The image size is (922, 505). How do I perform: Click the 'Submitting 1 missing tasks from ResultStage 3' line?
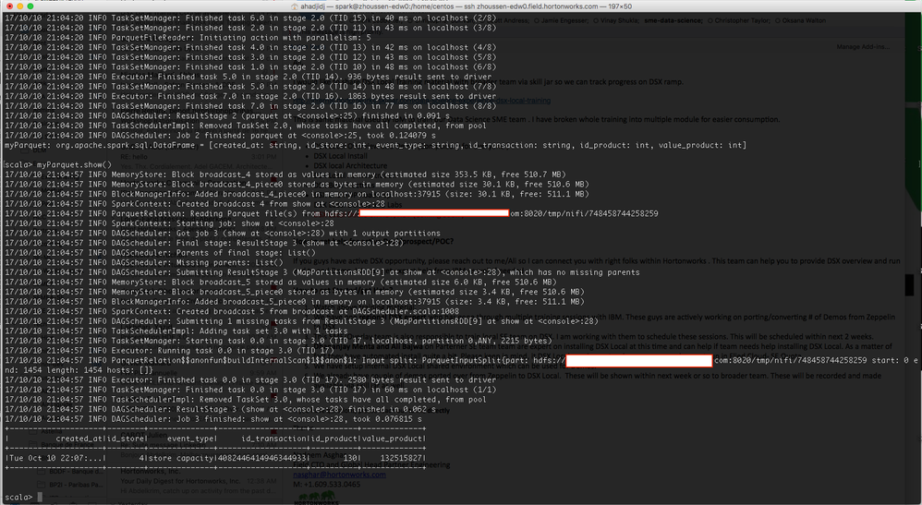click(301, 321)
